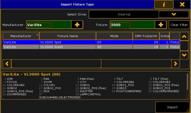
Task: Click channel 23 SHUTTER entry
Action: pyautogui.click(x=84, y=91)
